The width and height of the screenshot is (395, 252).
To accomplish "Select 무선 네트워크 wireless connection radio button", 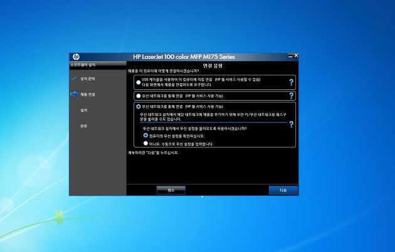I will coord(139,106).
